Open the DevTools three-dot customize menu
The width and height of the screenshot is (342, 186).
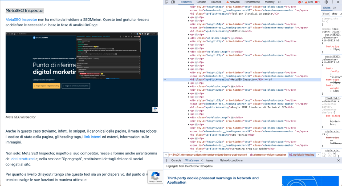tap(332, 2)
